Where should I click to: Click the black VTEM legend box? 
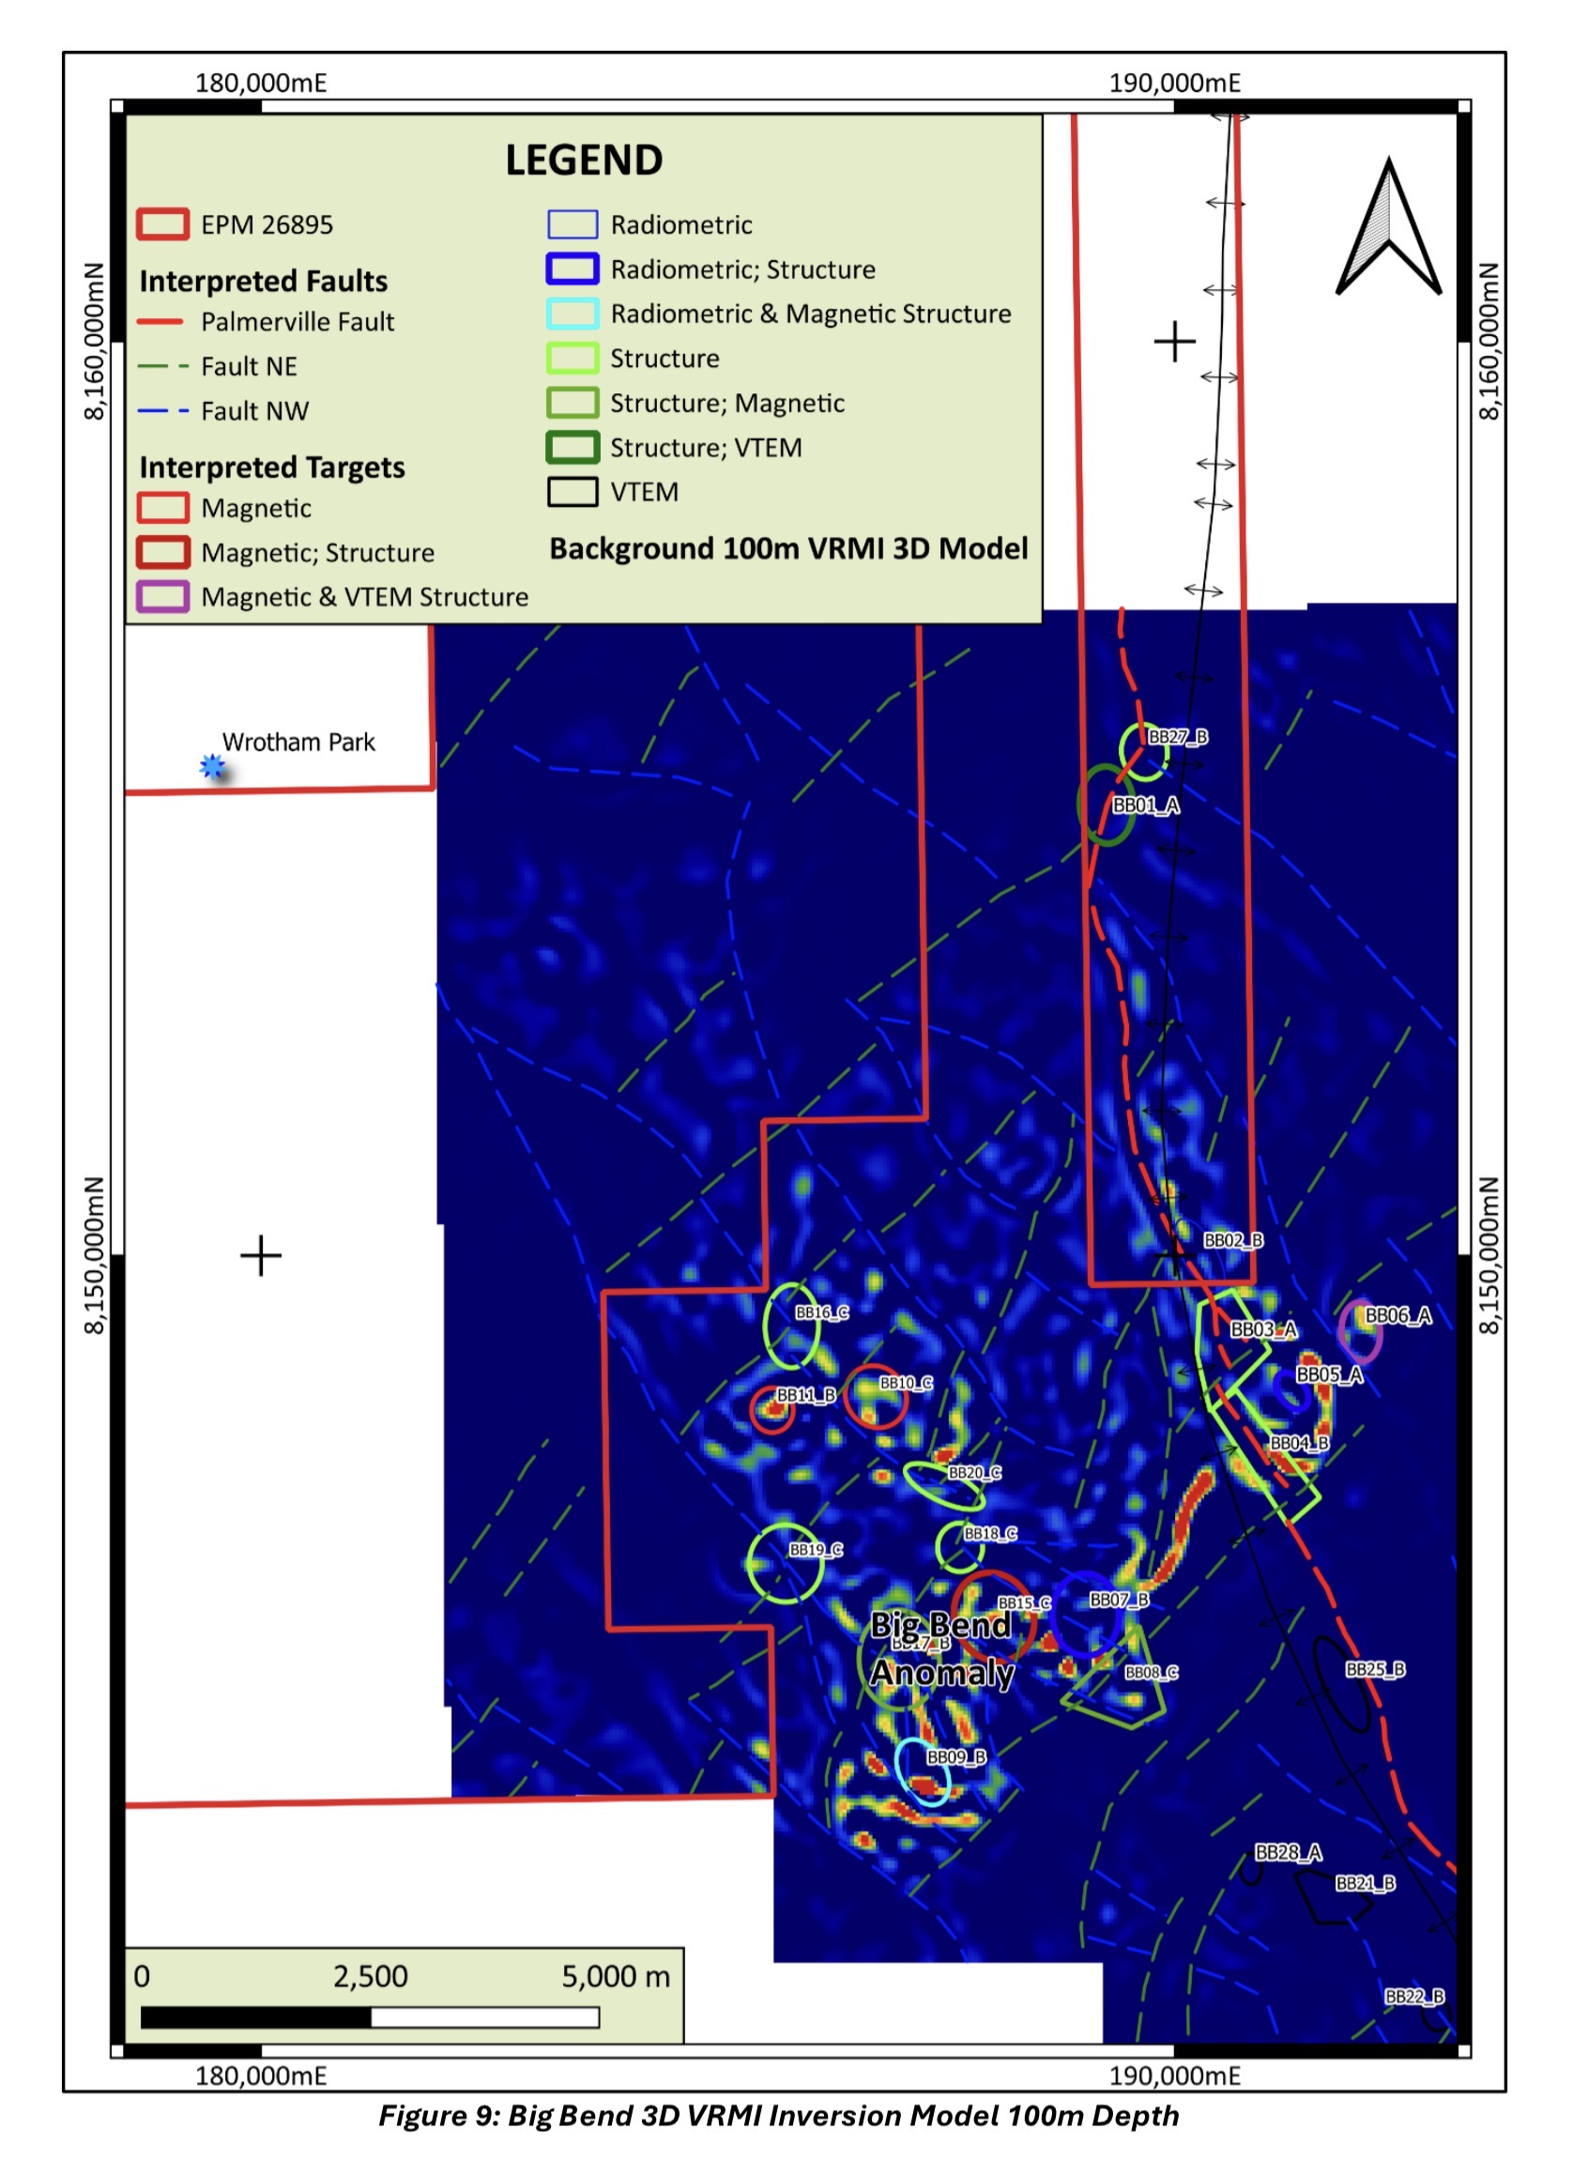pos(573,492)
